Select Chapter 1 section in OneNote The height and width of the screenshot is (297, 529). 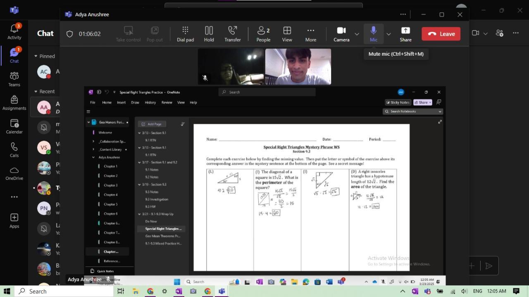110,166
